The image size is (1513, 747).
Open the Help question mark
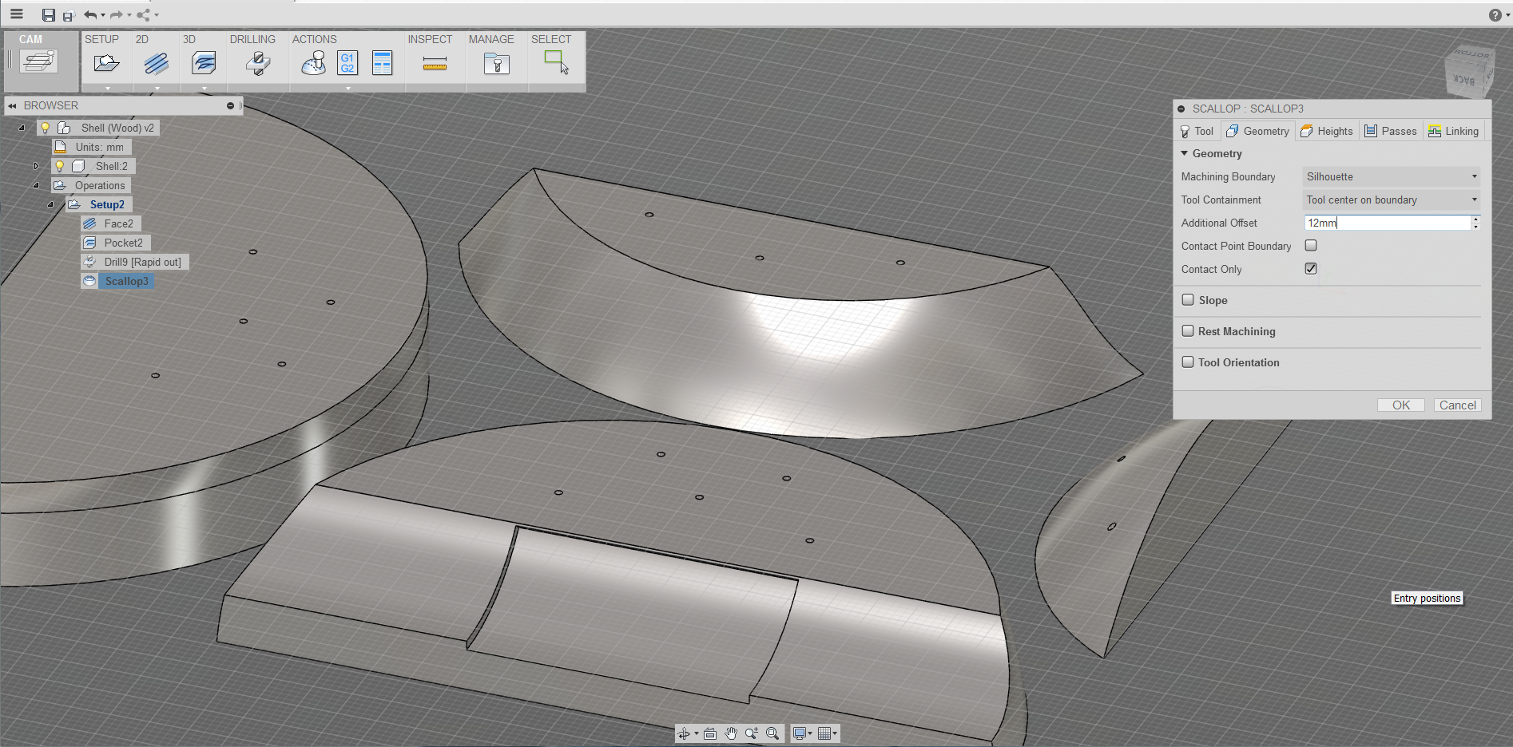[1495, 15]
